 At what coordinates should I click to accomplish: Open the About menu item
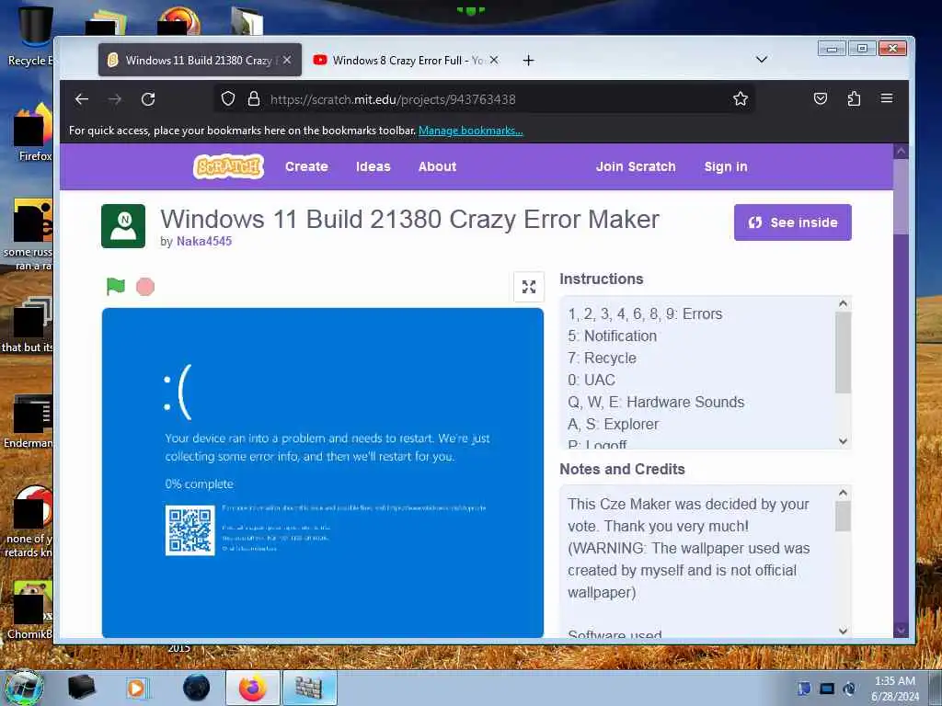click(437, 167)
